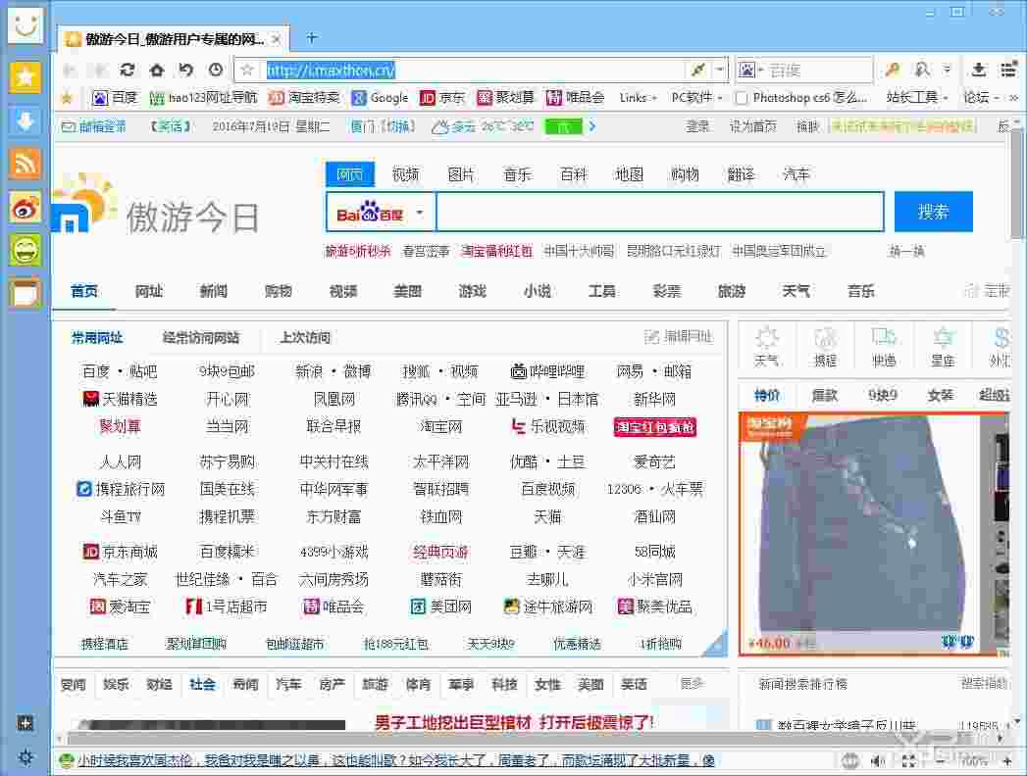The image size is (1027, 776).
Task: Expand the 论坛 bookmark folder
Action: (x=981, y=98)
